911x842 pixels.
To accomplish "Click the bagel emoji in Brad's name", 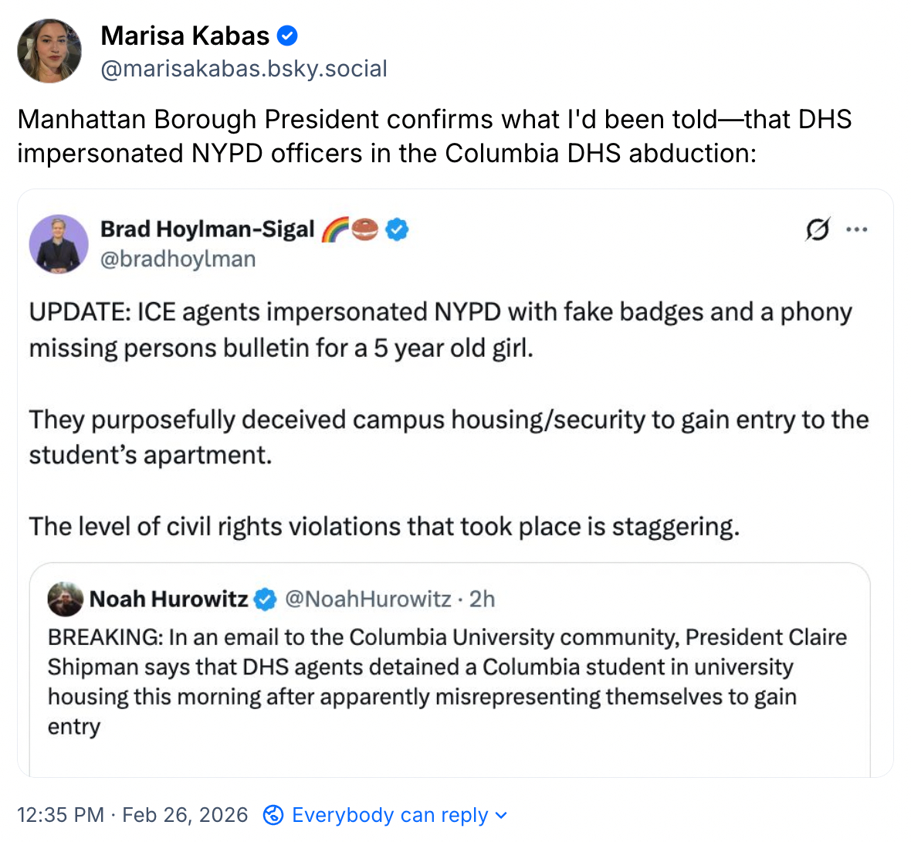I will (x=365, y=229).
